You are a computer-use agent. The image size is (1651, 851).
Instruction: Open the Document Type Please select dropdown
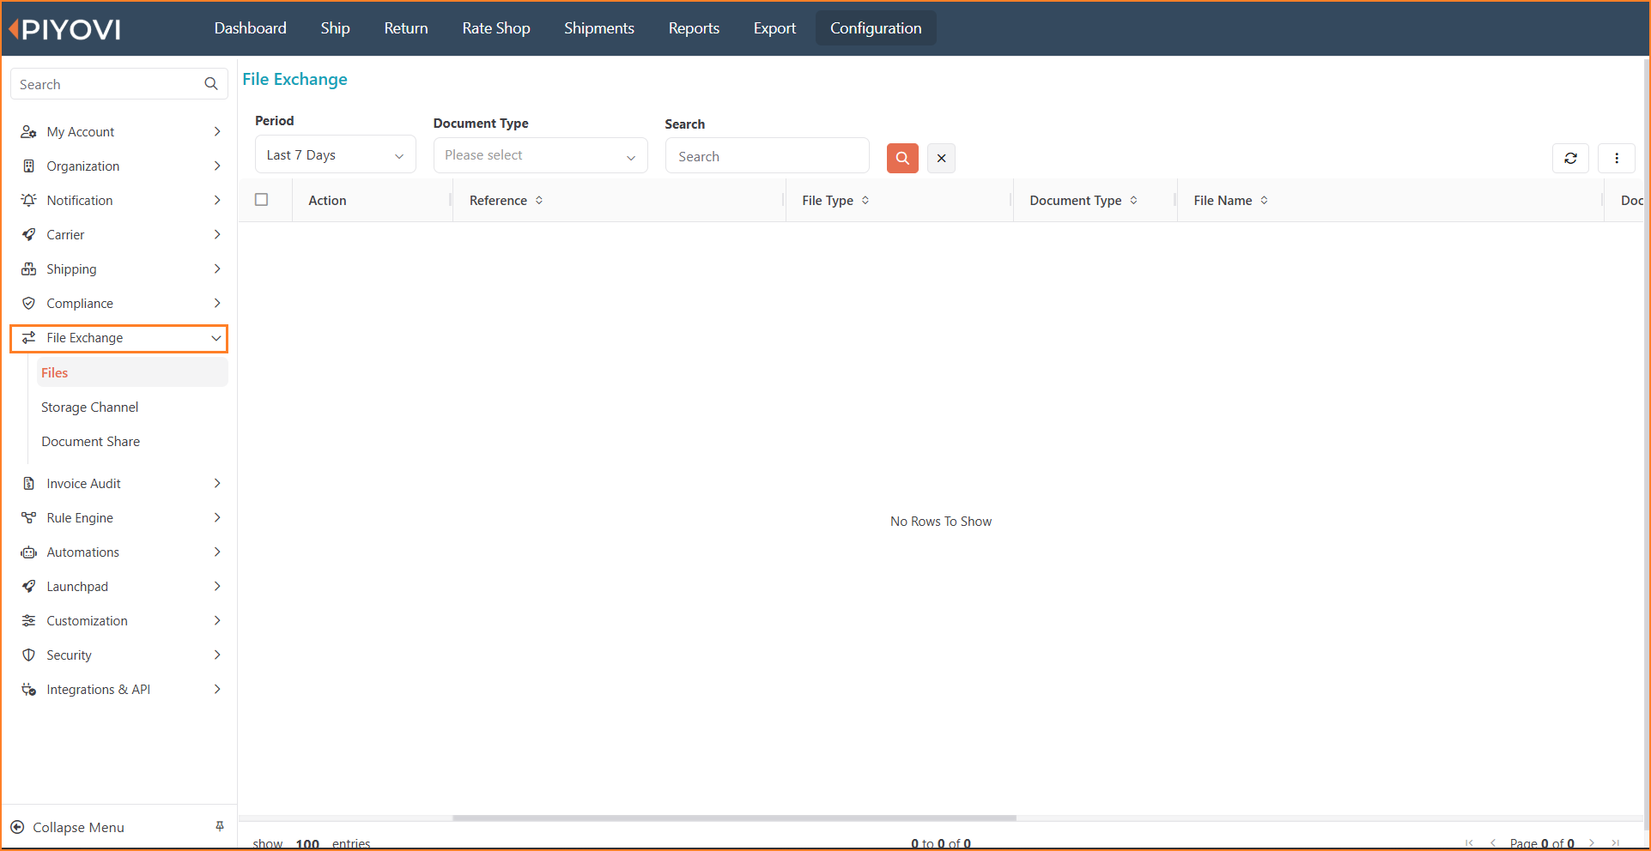541,155
